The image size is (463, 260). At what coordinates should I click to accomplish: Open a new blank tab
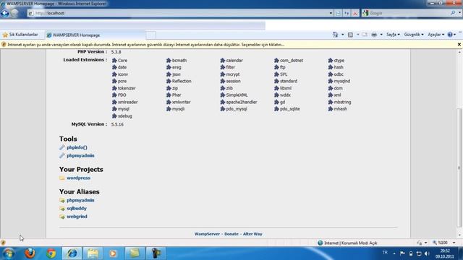click(x=151, y=35)
